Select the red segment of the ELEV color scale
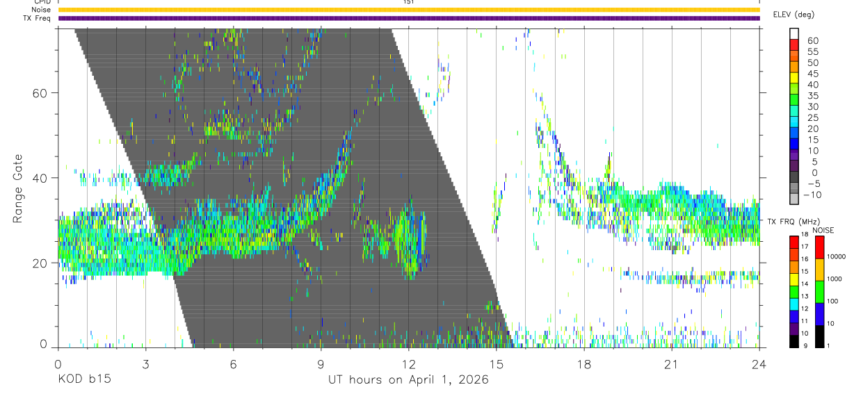This screenshot has width=854, height=394. click(x=794, y=45)
